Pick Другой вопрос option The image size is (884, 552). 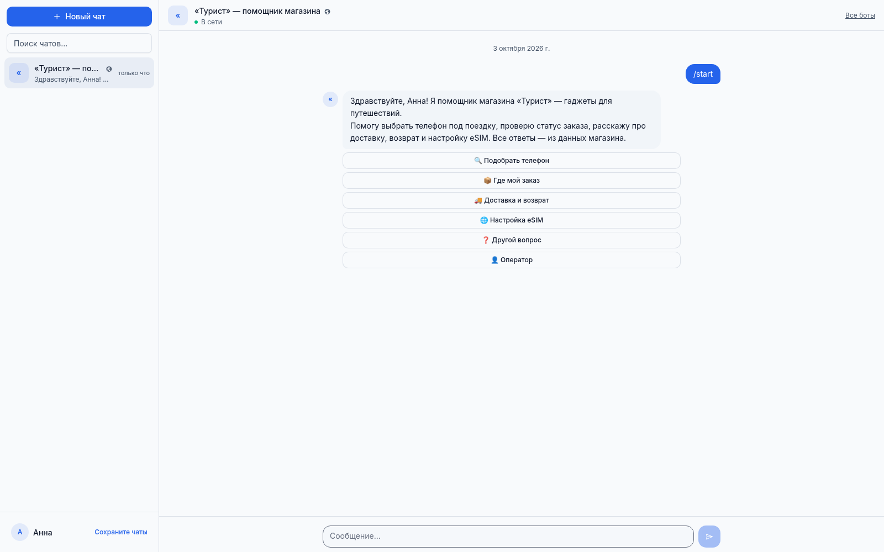511,240
